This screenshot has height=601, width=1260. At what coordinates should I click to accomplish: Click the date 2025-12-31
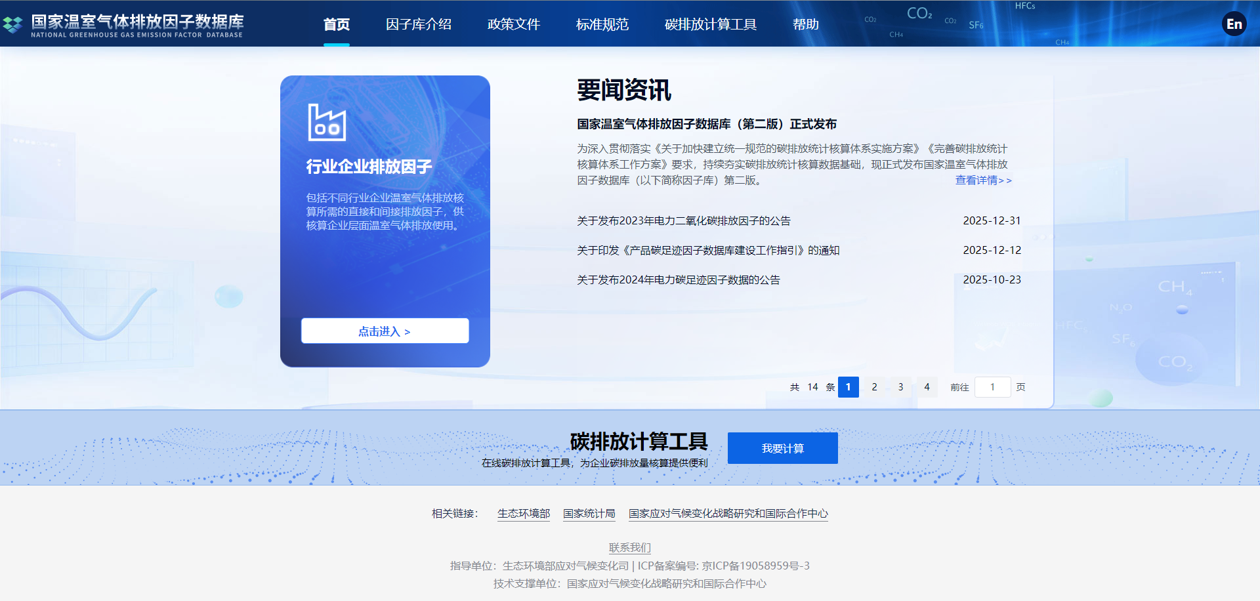(992, 220)
